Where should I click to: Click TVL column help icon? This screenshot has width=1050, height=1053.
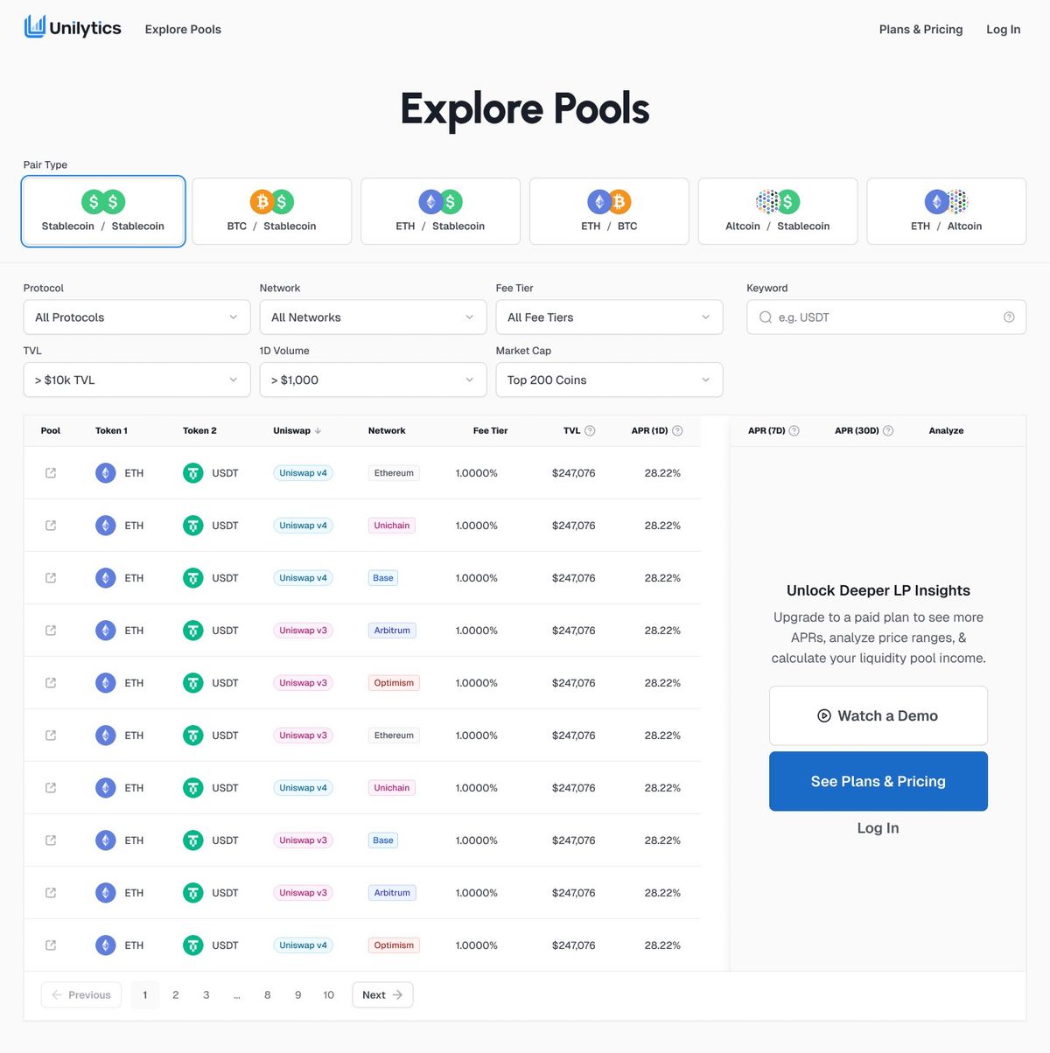[x=590, y=430]
